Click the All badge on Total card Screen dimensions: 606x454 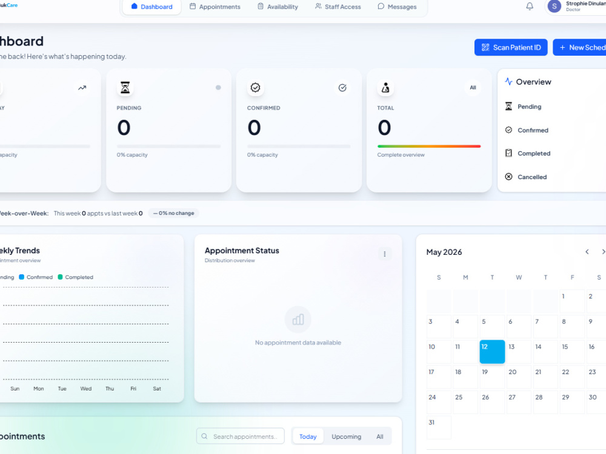[x=473, y=88]
